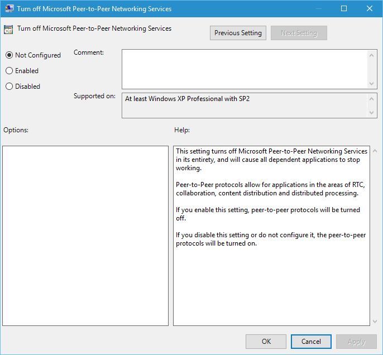Click the Next Setting button
Screen dimensions: 383x355
(299, 33)
